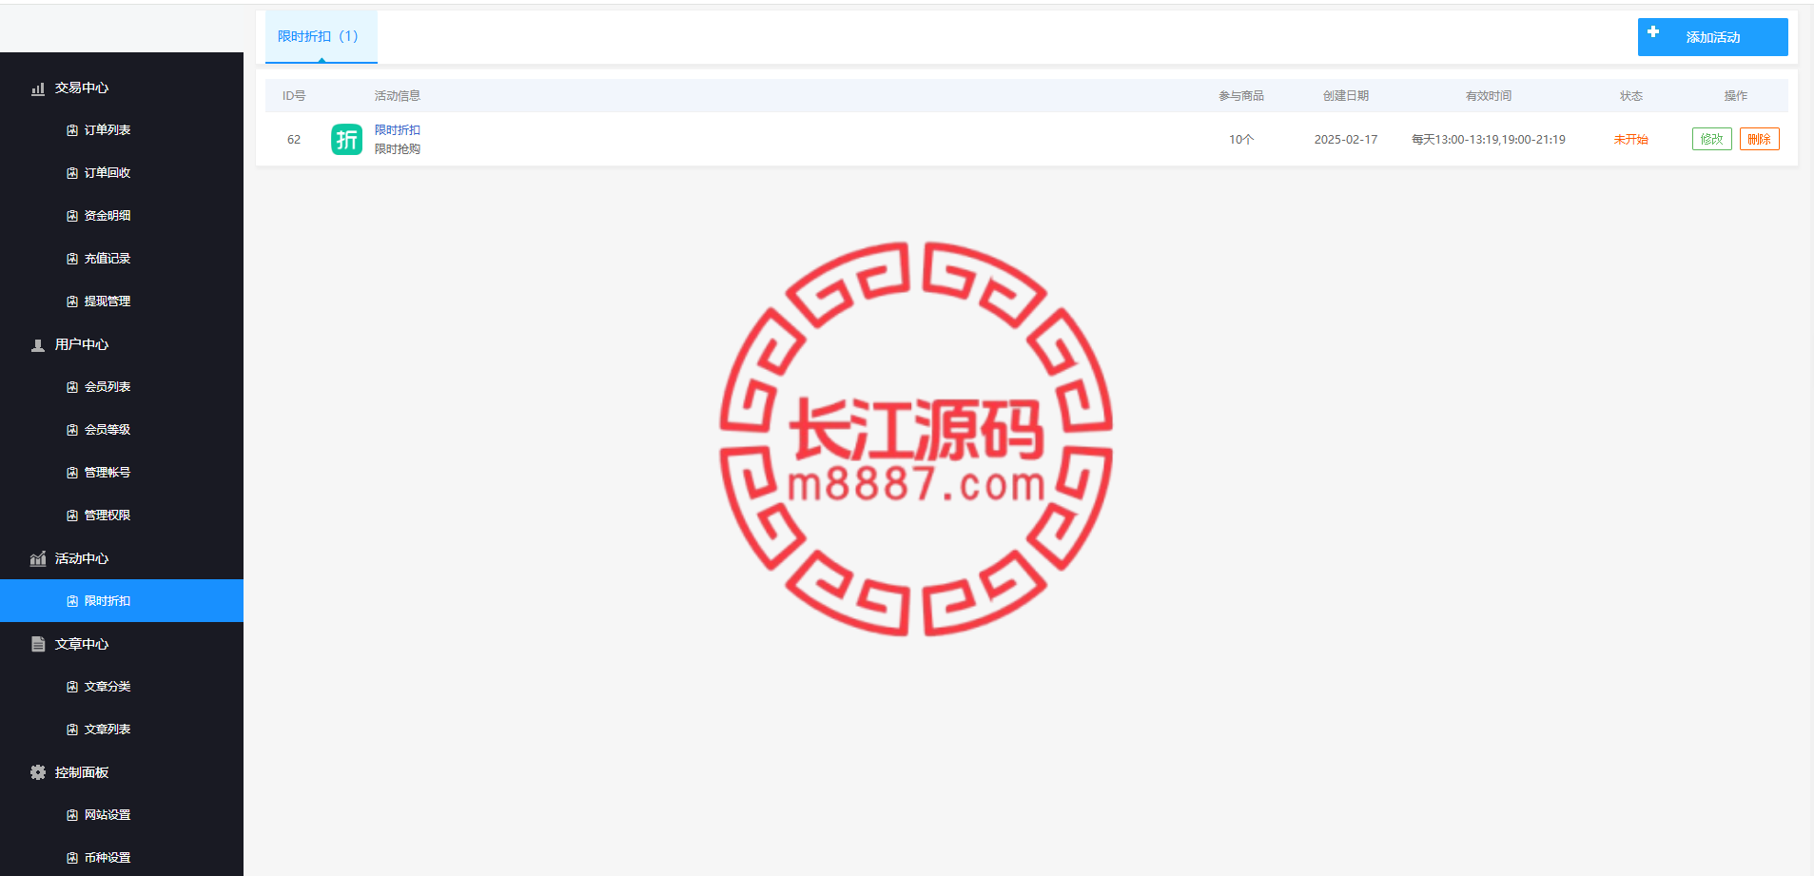This screenshot has width=1814, height=876.
Task: Click 删除 button for activity 62
Action: tap(1759, 139)
